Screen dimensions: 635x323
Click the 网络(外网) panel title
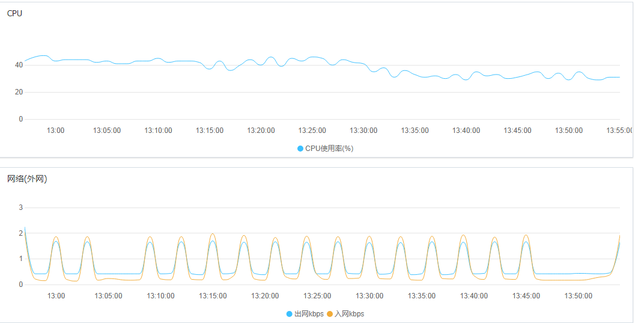tap(27, 179)
